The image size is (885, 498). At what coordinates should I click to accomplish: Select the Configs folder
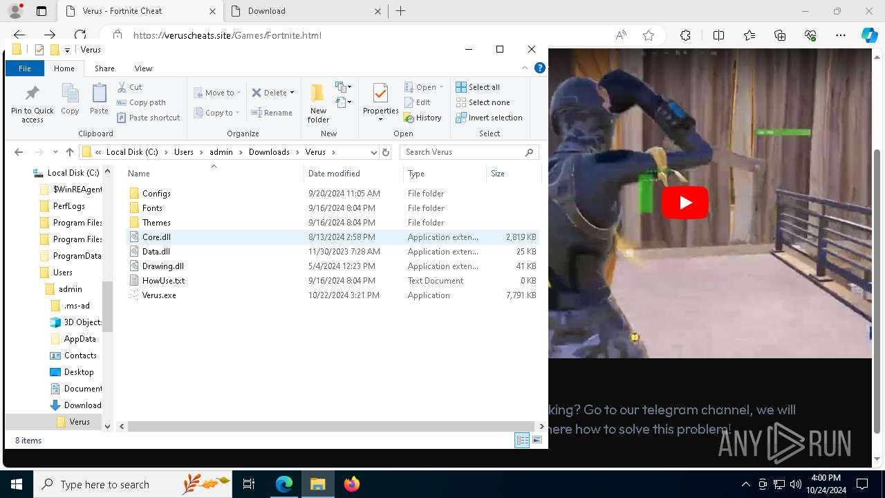click(x=156, y=194)
